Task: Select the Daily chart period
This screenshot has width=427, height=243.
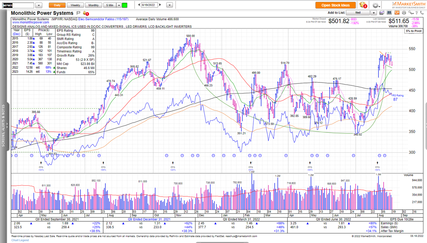Action: coord(57,5)
